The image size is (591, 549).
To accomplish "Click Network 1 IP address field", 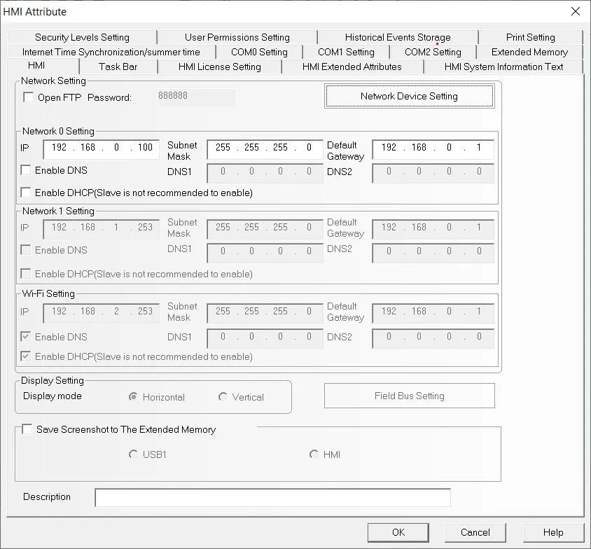I will (101, 229).
